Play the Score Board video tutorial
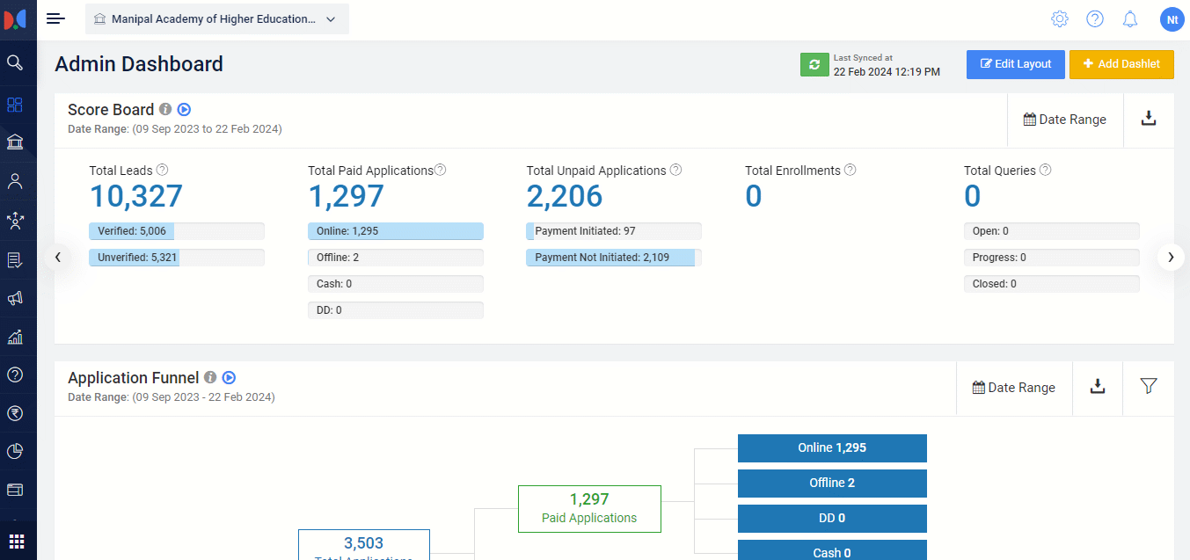 [x=184, y=110]
